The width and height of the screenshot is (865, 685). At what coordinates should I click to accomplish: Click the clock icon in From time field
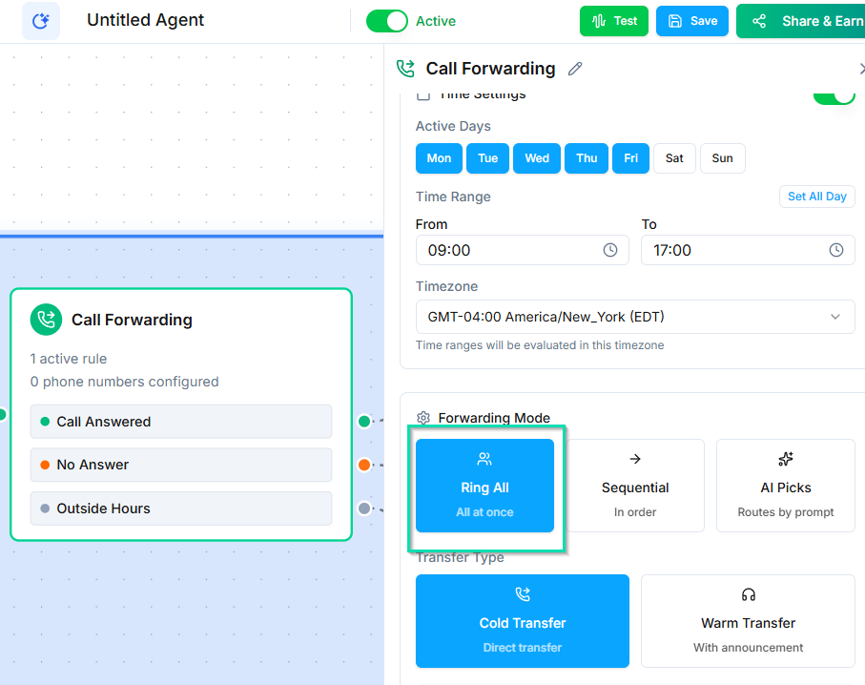[x=610, y=250]
